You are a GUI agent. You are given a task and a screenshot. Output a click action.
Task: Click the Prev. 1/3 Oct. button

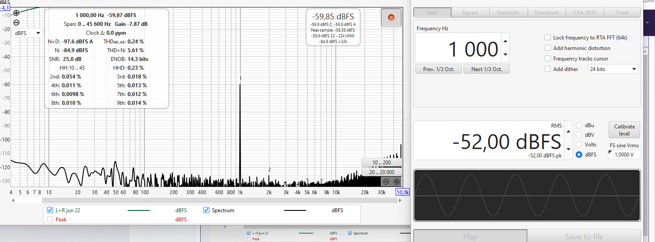tap(439, 69)
